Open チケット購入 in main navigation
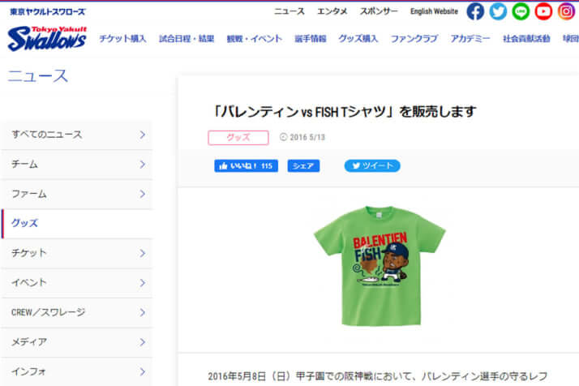 pos(123,38)
